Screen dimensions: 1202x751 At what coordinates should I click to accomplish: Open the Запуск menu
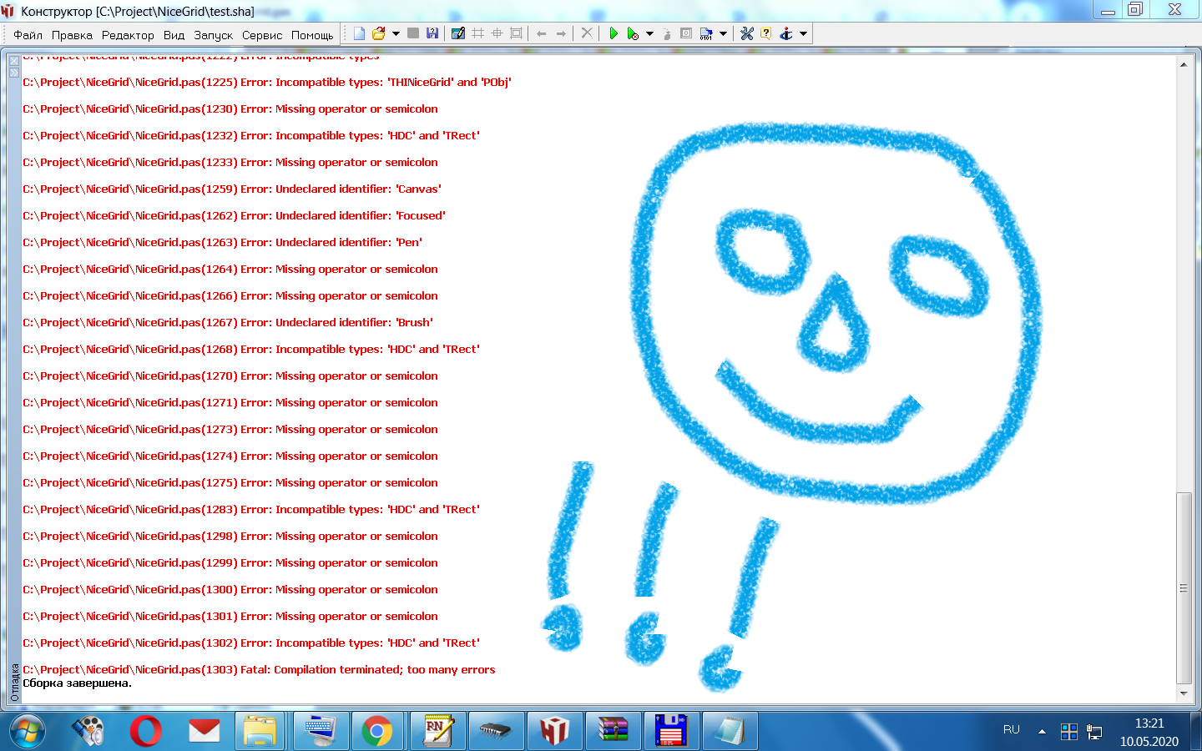click(x=213, y=35)
